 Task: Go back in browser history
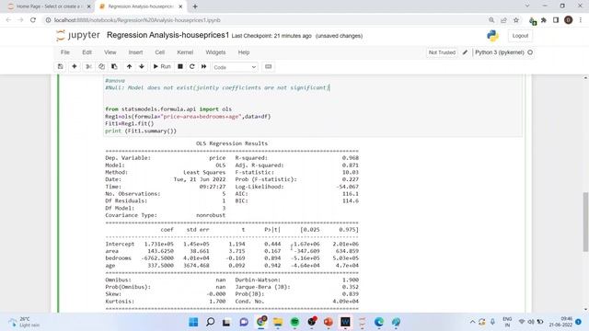tap(8, 20)
